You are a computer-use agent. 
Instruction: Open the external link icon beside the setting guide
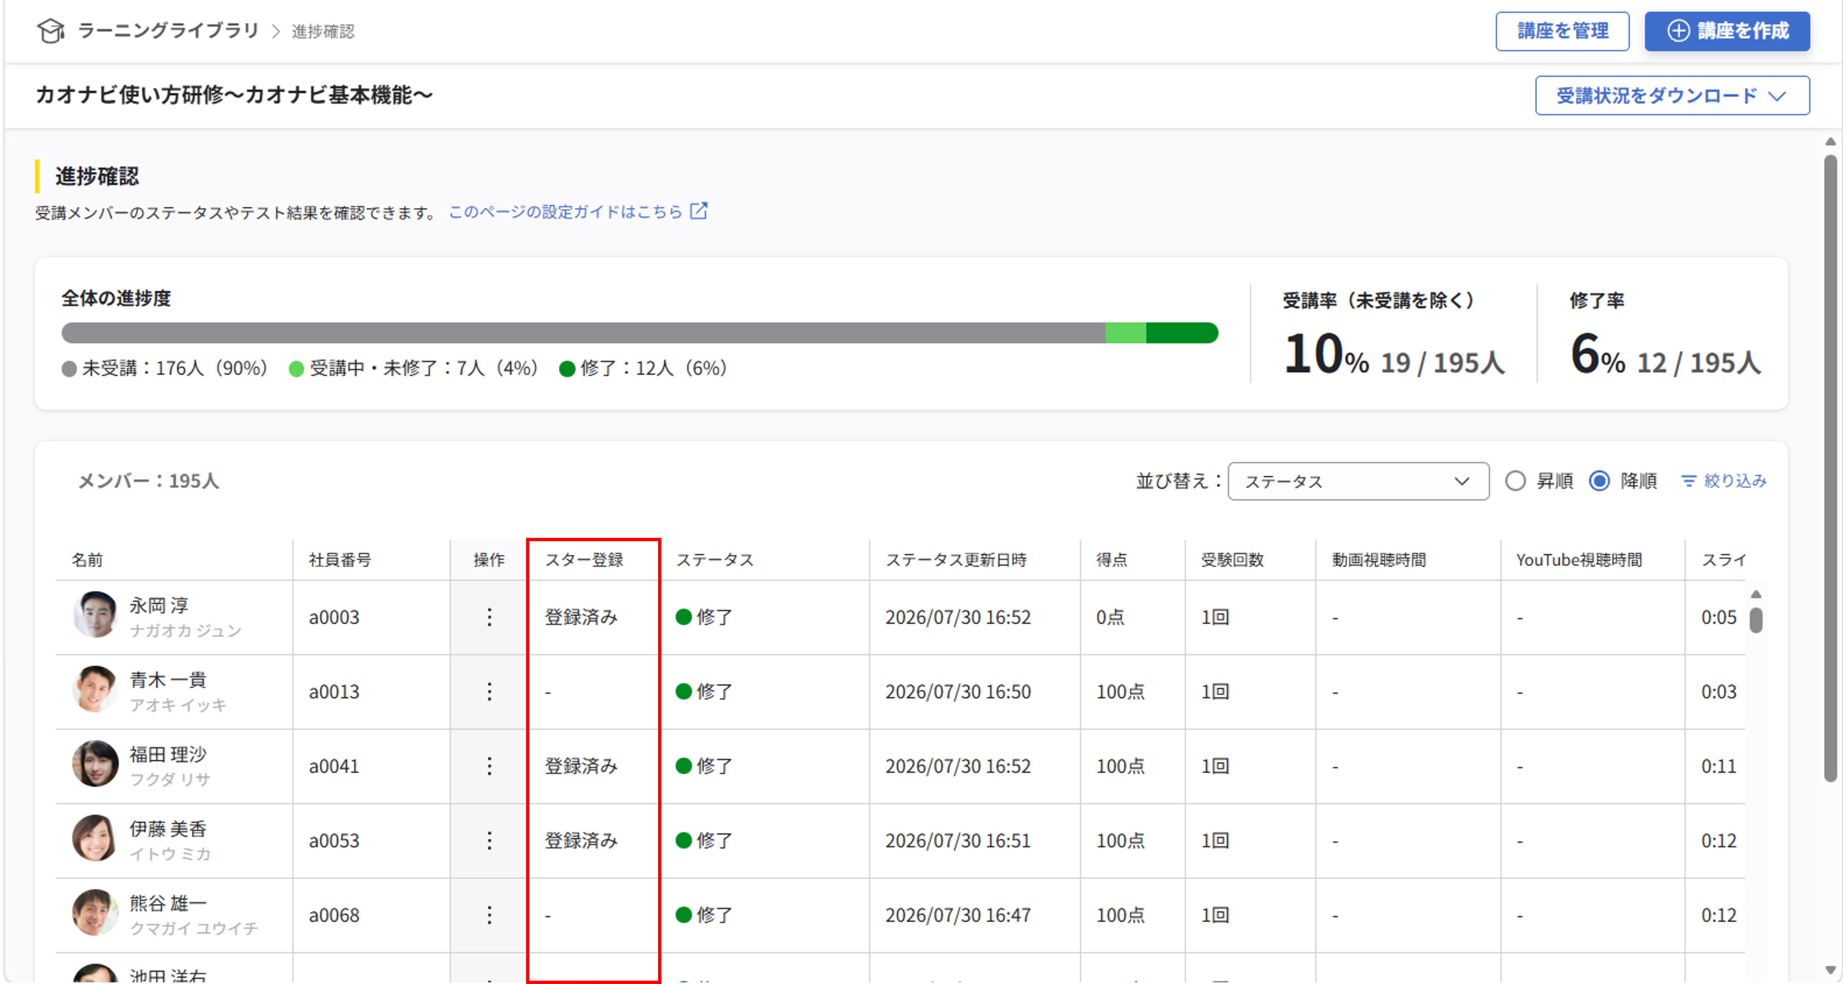[698, 211]
